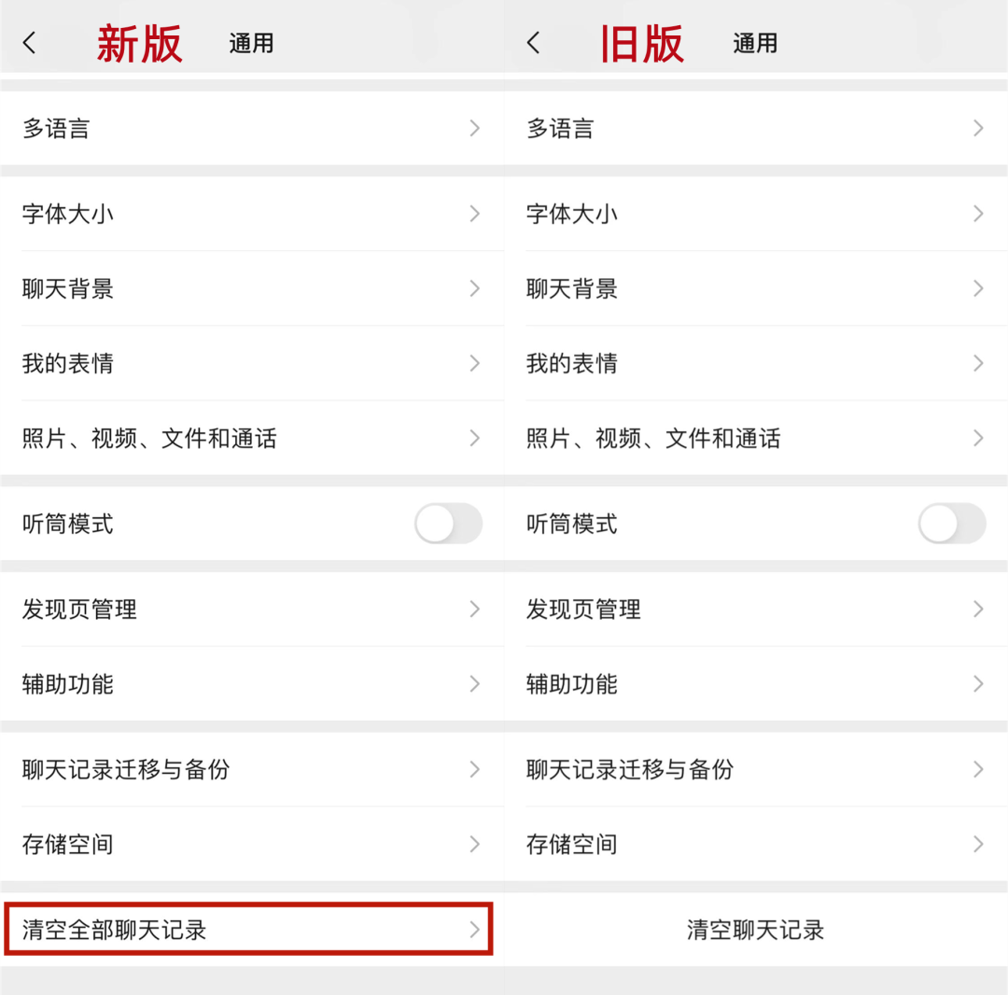1008x995 pixels.
Task: Open 字体大小 chevron in old version panel
Action: tap(978, 214)
